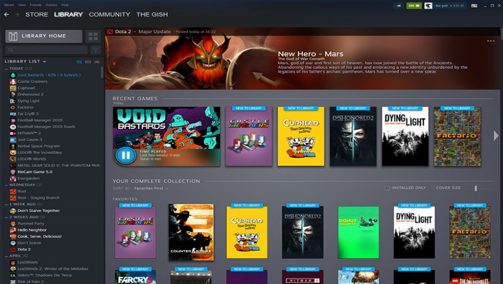Open the View menu

[22, 5]
